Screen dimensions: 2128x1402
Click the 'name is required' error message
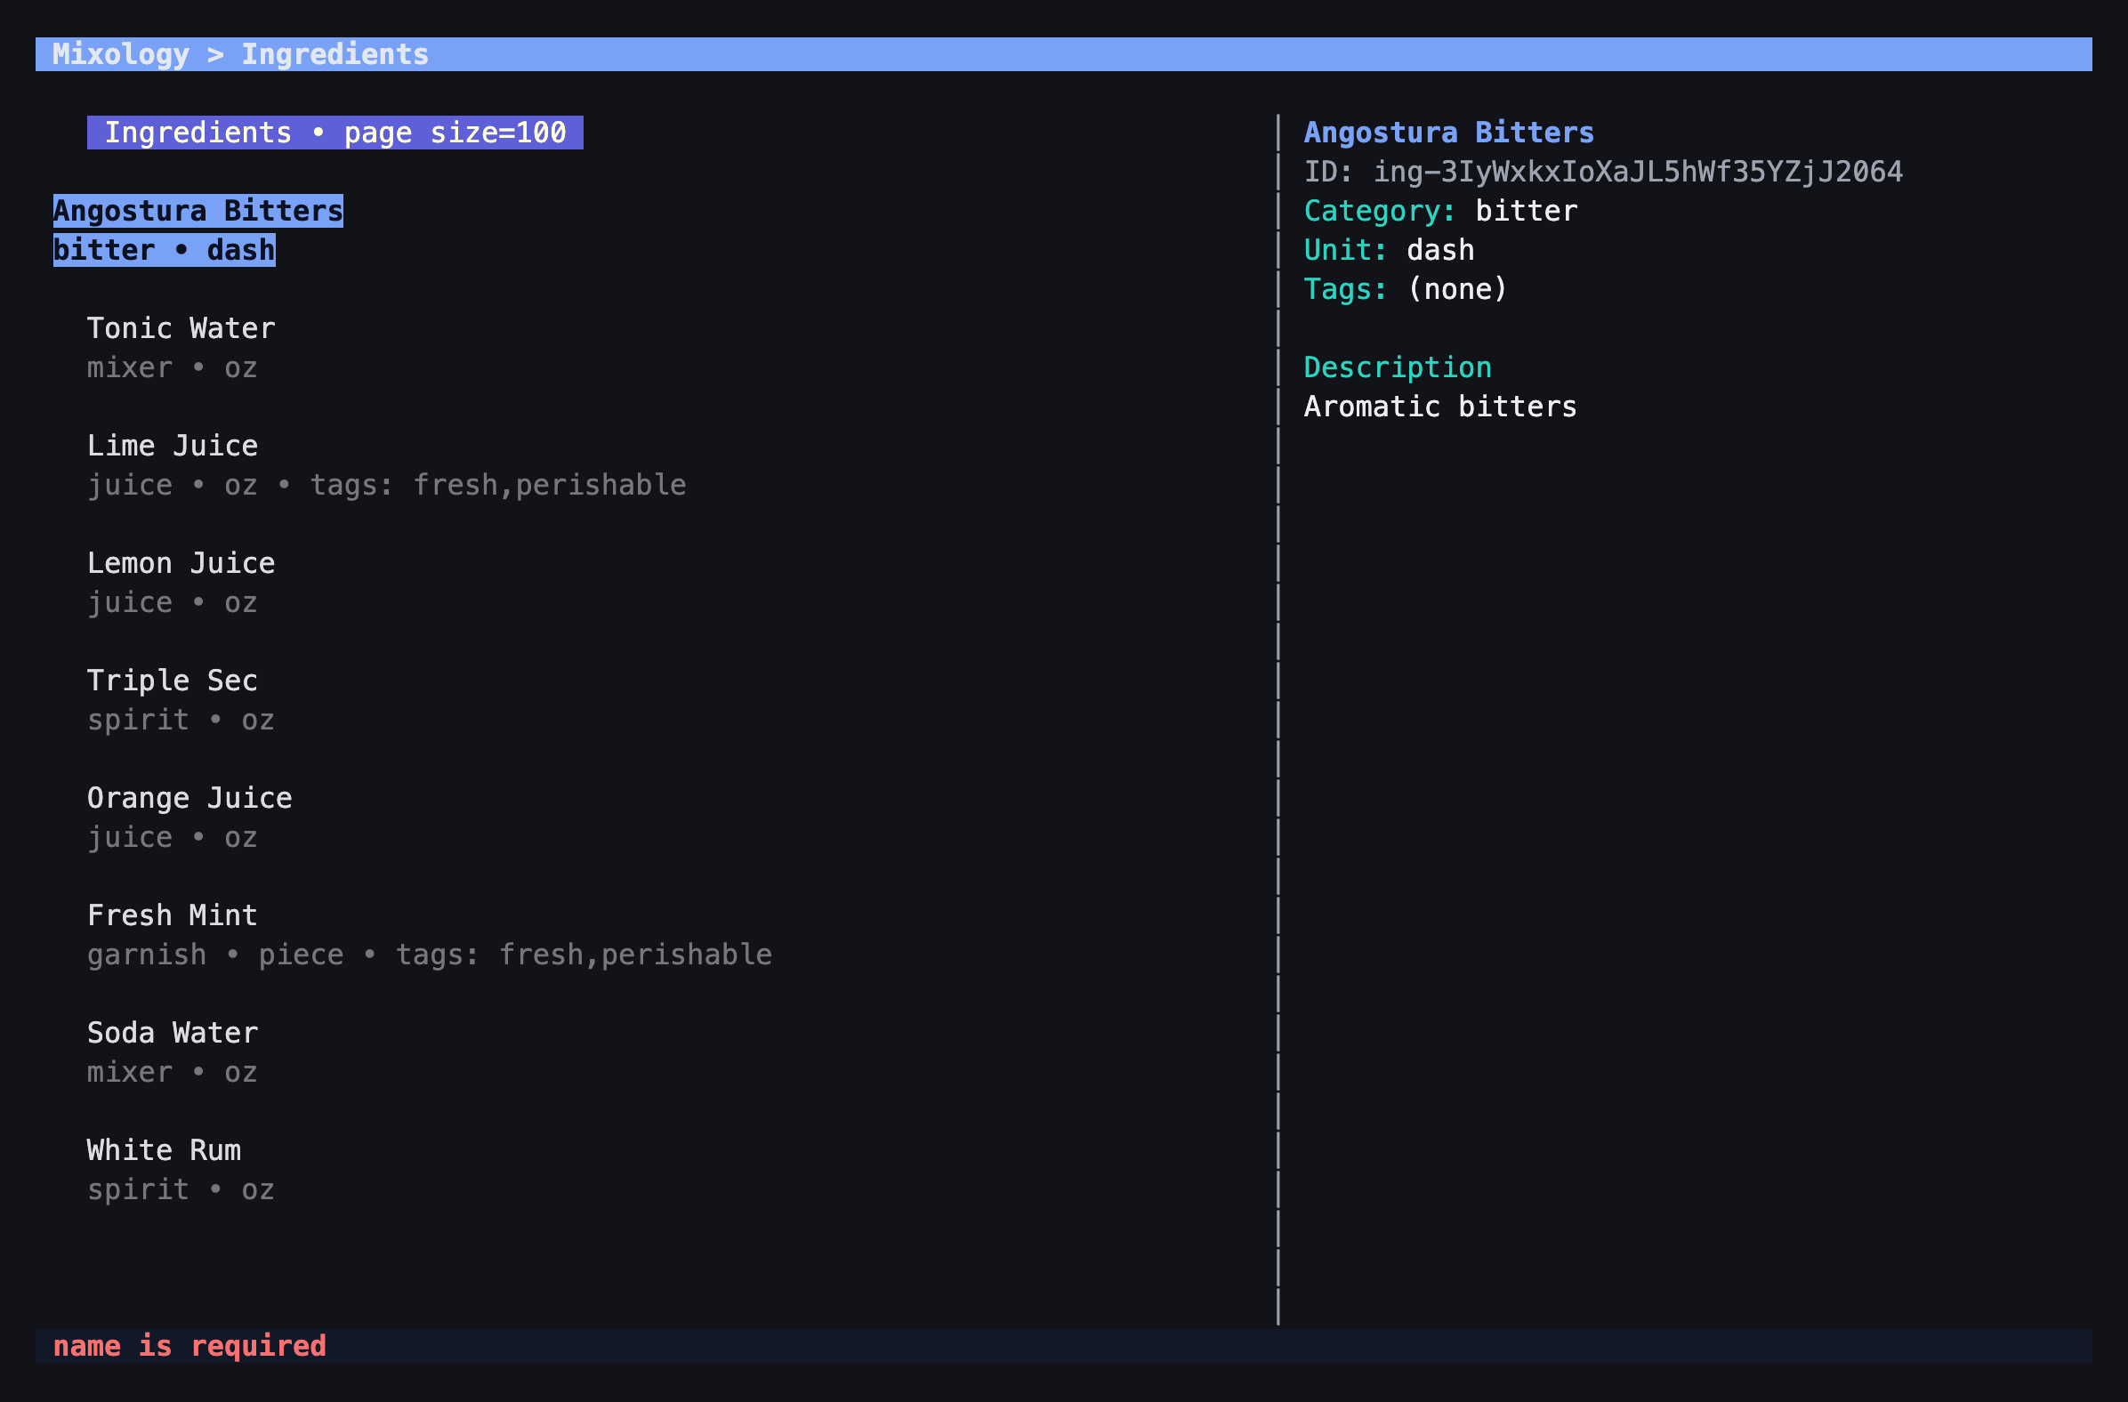189,1346
